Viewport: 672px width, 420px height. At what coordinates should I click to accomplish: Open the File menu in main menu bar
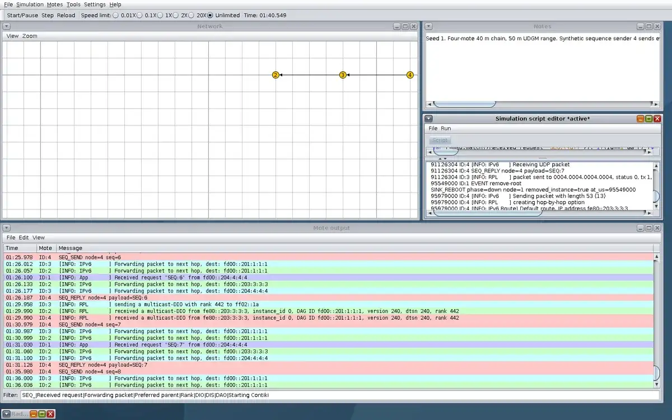(x=8, y=4)
